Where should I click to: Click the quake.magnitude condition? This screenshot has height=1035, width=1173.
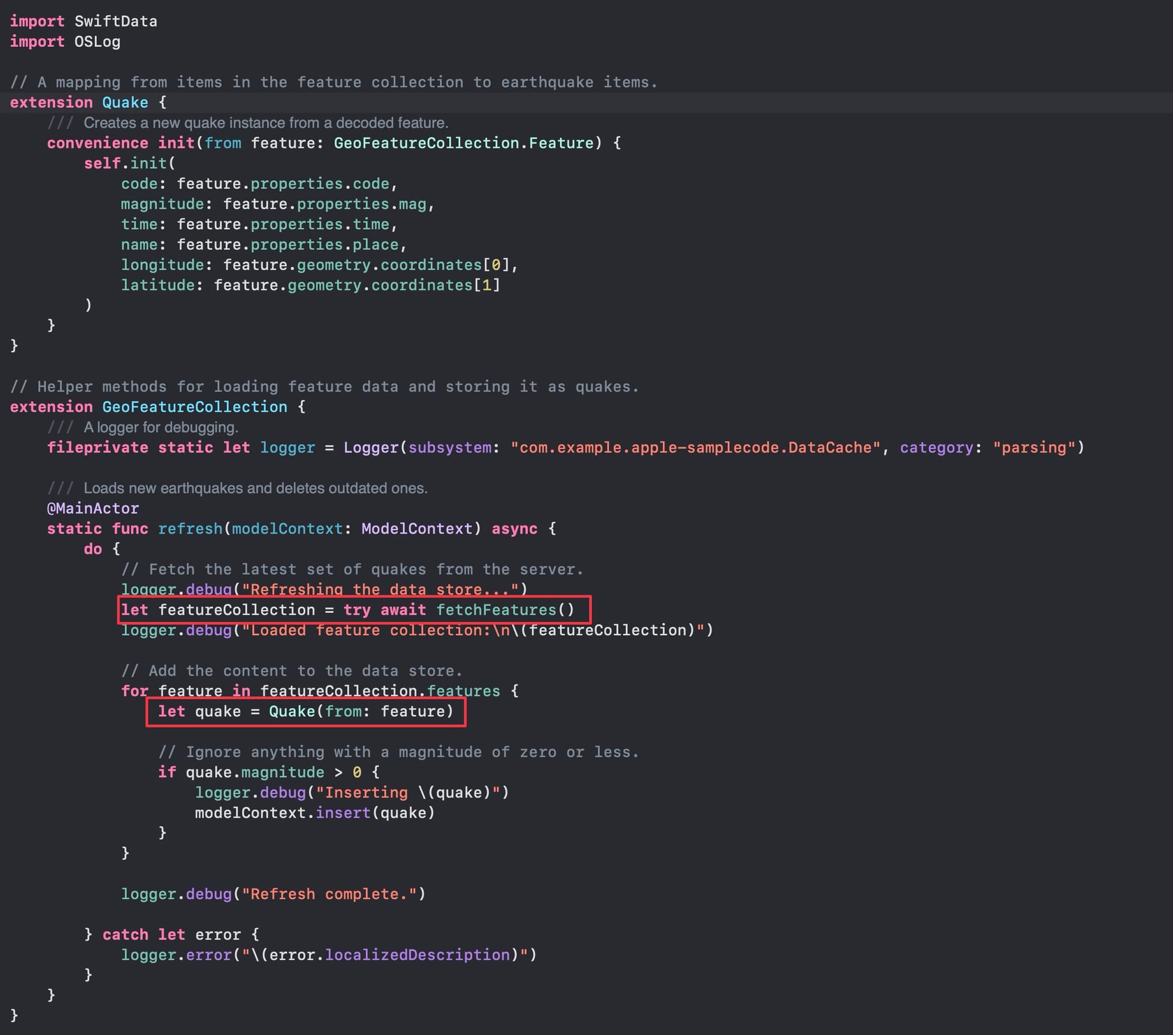pos(255,772)
